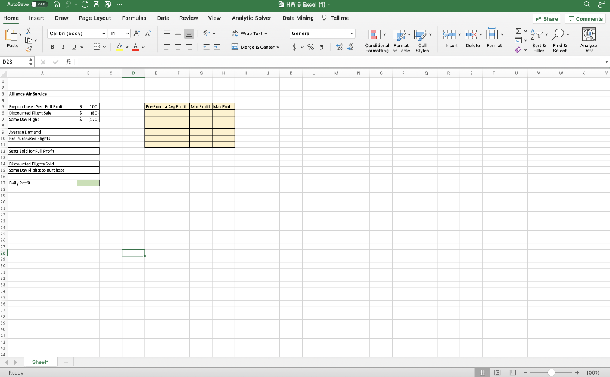The width and height of the screenshot is (610, 377).
Task: Align text right
Action: click(x=189, y=47)
